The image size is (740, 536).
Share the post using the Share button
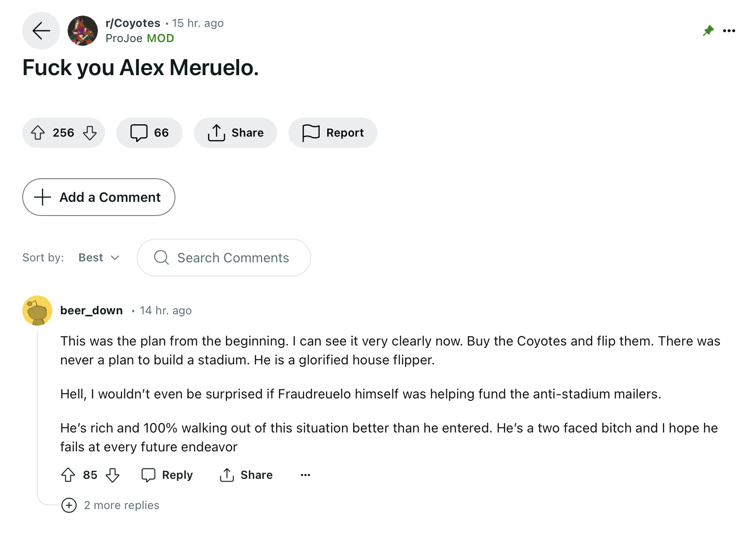tap(235, 133)
